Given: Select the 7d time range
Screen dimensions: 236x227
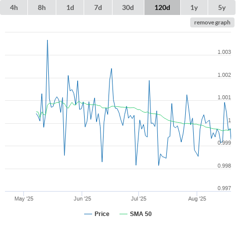Looking at the screenshot, I should pos(98,7).
